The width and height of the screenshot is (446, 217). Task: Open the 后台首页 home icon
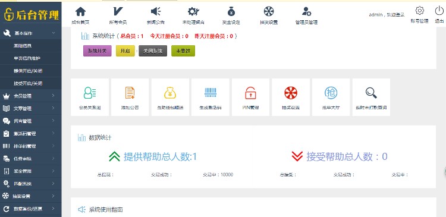pos(80,12)
